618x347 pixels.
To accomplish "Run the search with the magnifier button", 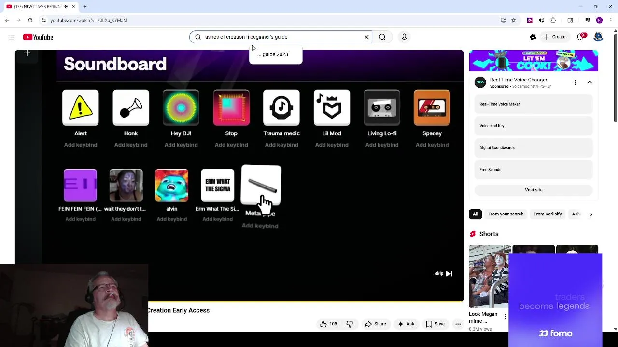I will [382, 37].
